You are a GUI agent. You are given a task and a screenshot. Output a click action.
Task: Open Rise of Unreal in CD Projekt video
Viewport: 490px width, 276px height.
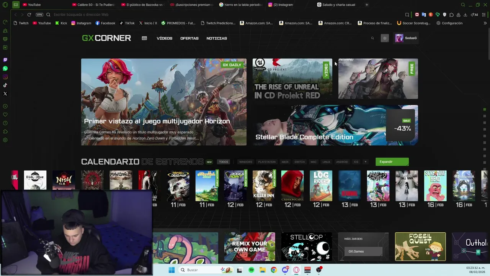292,79
